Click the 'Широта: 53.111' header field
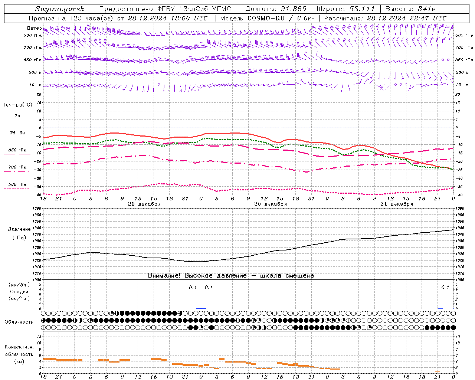Viewport: 475px width, 380px height. pyautogui.click(x=346, y=9)
